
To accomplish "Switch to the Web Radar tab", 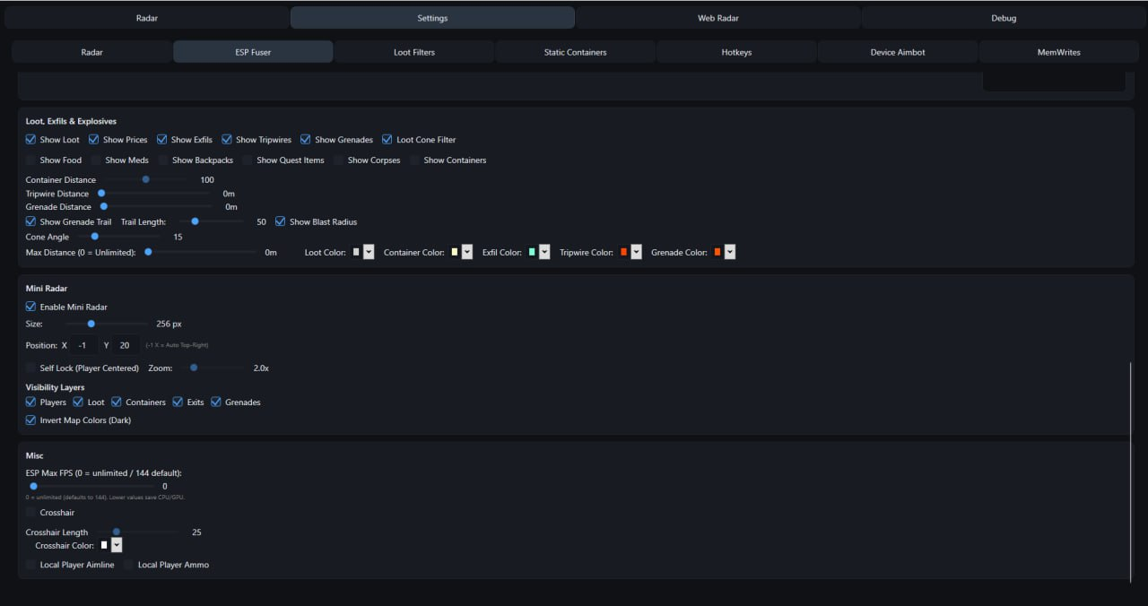I will tap(717, 18).
